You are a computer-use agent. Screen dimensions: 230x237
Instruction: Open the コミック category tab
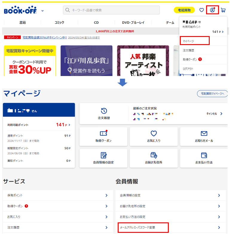tap(59, 23)
